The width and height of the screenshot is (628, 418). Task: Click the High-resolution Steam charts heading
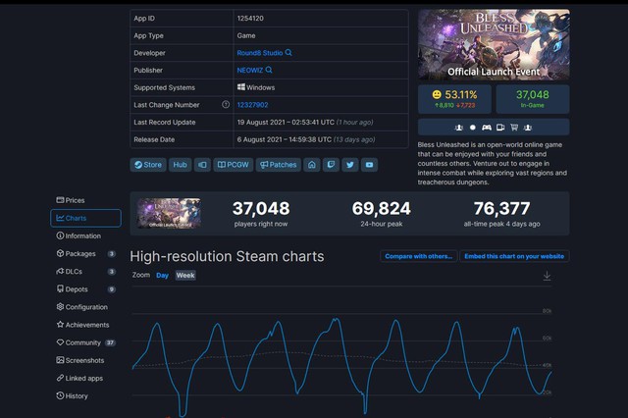227,256
